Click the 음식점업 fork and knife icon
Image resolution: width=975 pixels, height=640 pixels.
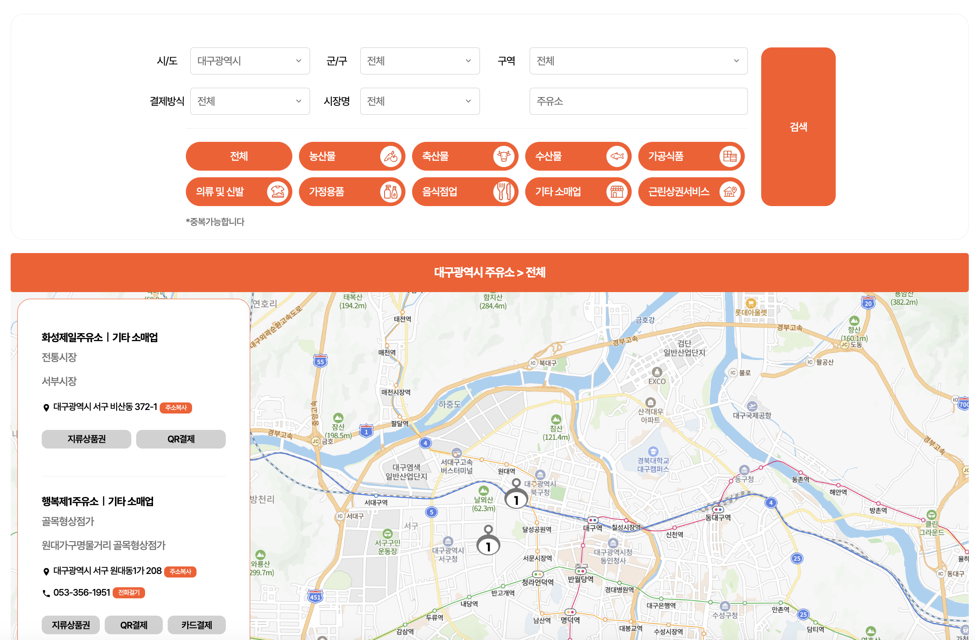point(503,192)
